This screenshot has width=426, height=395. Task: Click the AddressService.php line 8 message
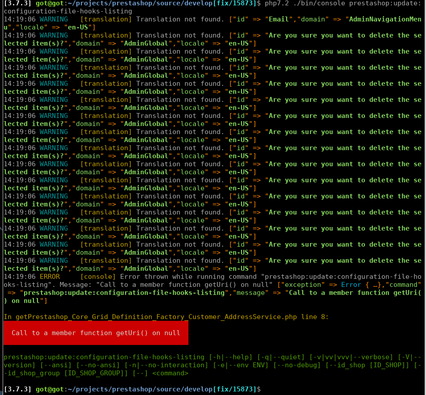coord(166,317)
